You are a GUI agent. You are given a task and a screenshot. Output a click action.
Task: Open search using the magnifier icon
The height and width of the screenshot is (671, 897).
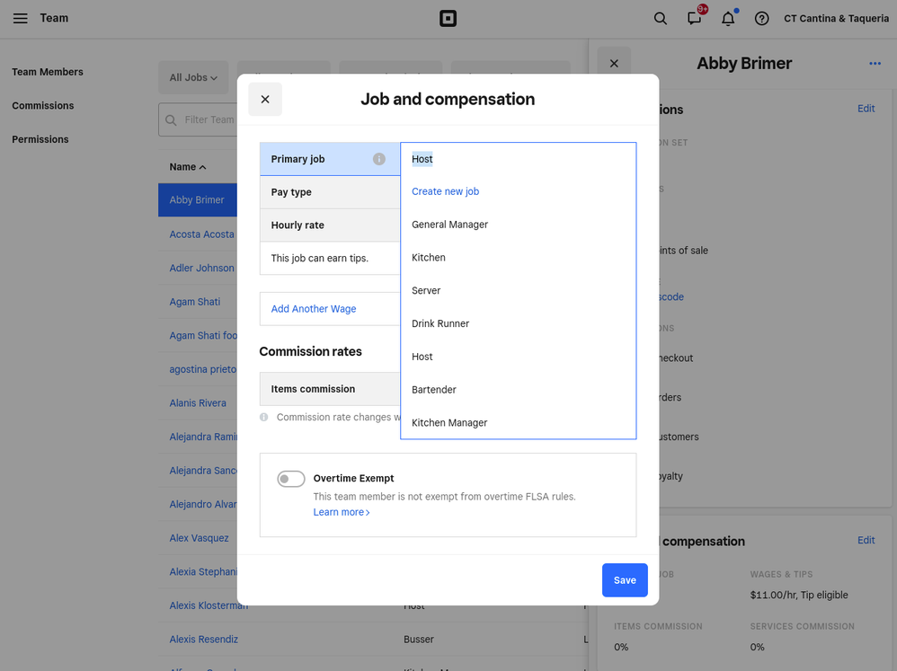661,18
